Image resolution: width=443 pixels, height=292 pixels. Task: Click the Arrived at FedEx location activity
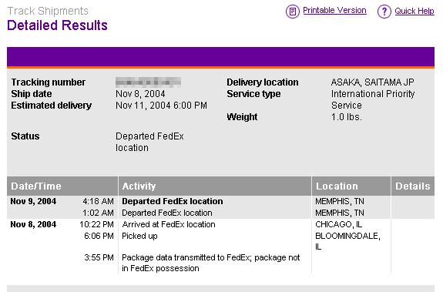[169, 224]
